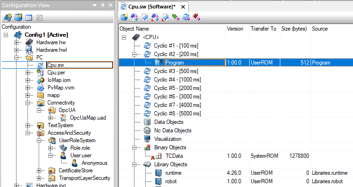
Task: Click the greyed list icon in Configuration View toolbar
Action: tap(39, 17)
